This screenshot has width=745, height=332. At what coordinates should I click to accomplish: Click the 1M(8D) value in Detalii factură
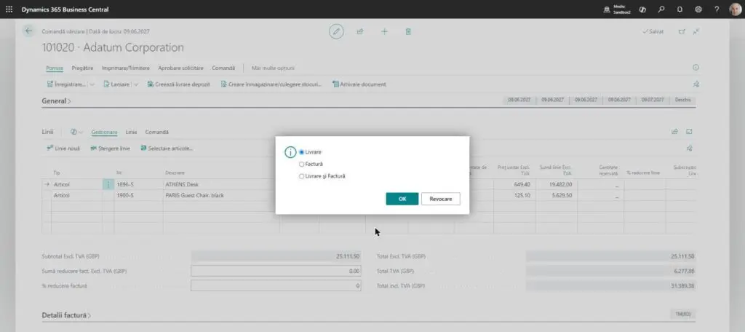click(x=682, y=315)
